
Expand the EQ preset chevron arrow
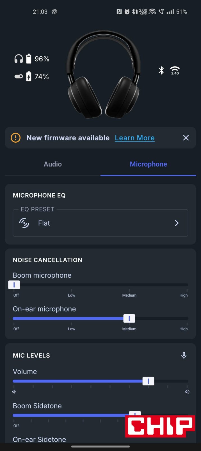pyautogui.click(x=177, y=223)
